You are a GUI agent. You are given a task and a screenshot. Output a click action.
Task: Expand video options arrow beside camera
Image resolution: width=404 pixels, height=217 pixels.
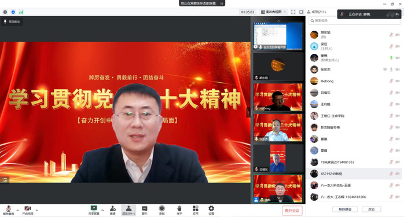pos(36,210)
